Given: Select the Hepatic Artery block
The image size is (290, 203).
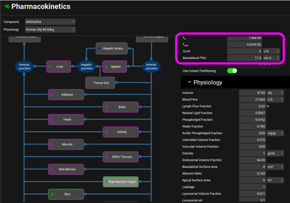Looking at the screenshot, I should [x=111, y=48].
